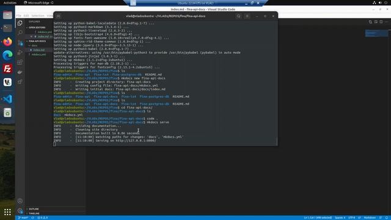The image size is (391, 220).
Task: Click the terminal window scrollbar
Action: click(x=277, y=141)
